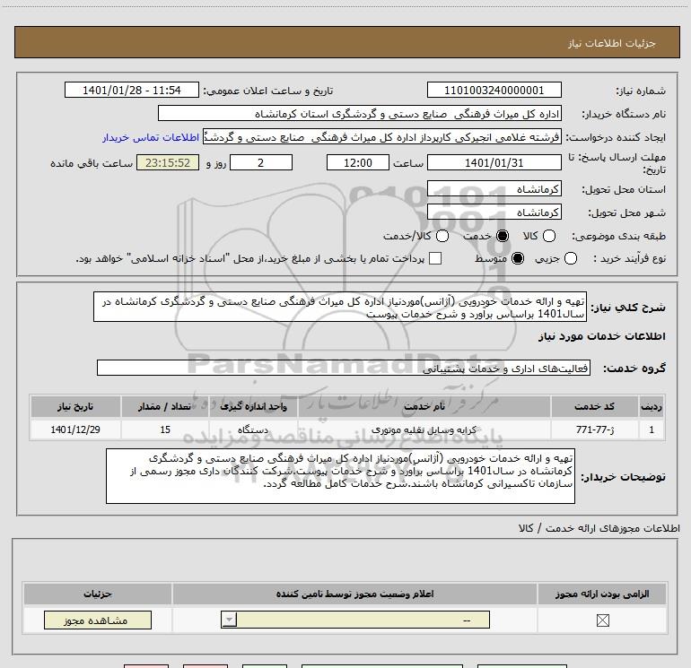Image resolution: width=691 pixels, height=668 pixels.
Task: Click heading اطلاعات مجوزهای ارائه خدمت / کالا
Action: point(599,528)
